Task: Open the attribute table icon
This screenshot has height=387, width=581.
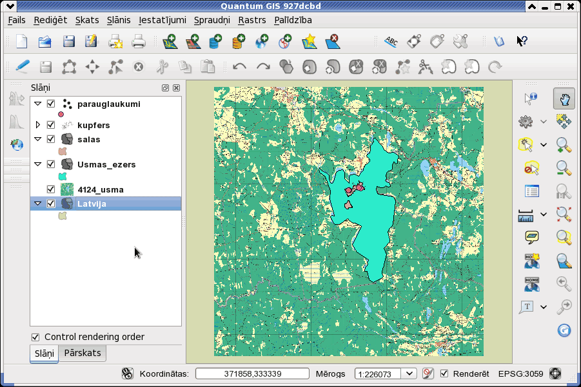Action: [532, 191]
